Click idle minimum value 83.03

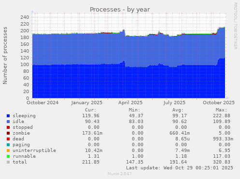click(x=136, y=122)
